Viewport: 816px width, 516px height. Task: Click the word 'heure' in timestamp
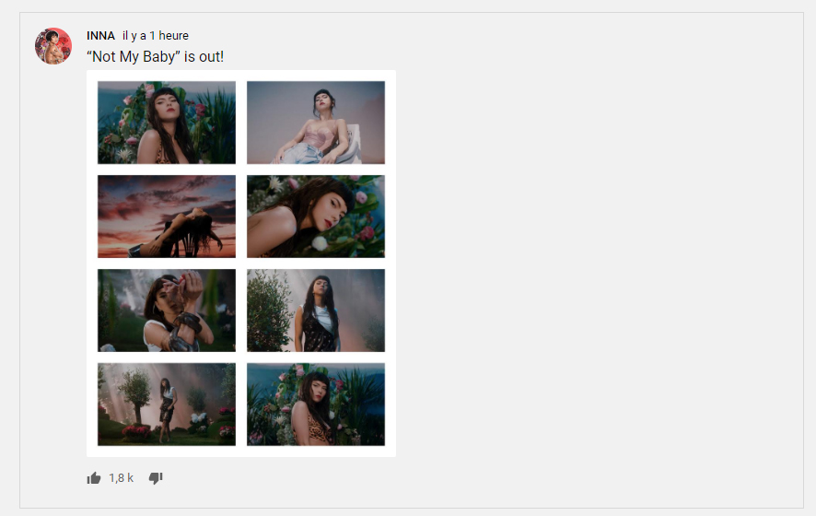click(x=173, y=35)
